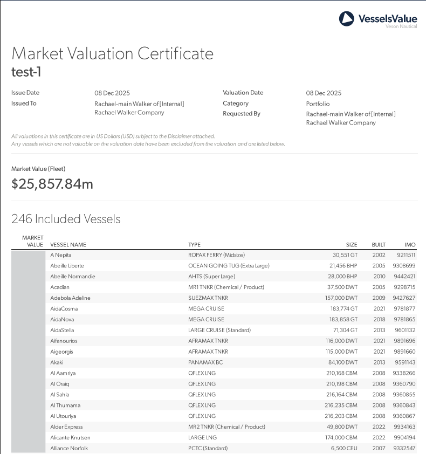Click the MARKET VALUE column header

(33, 241)
